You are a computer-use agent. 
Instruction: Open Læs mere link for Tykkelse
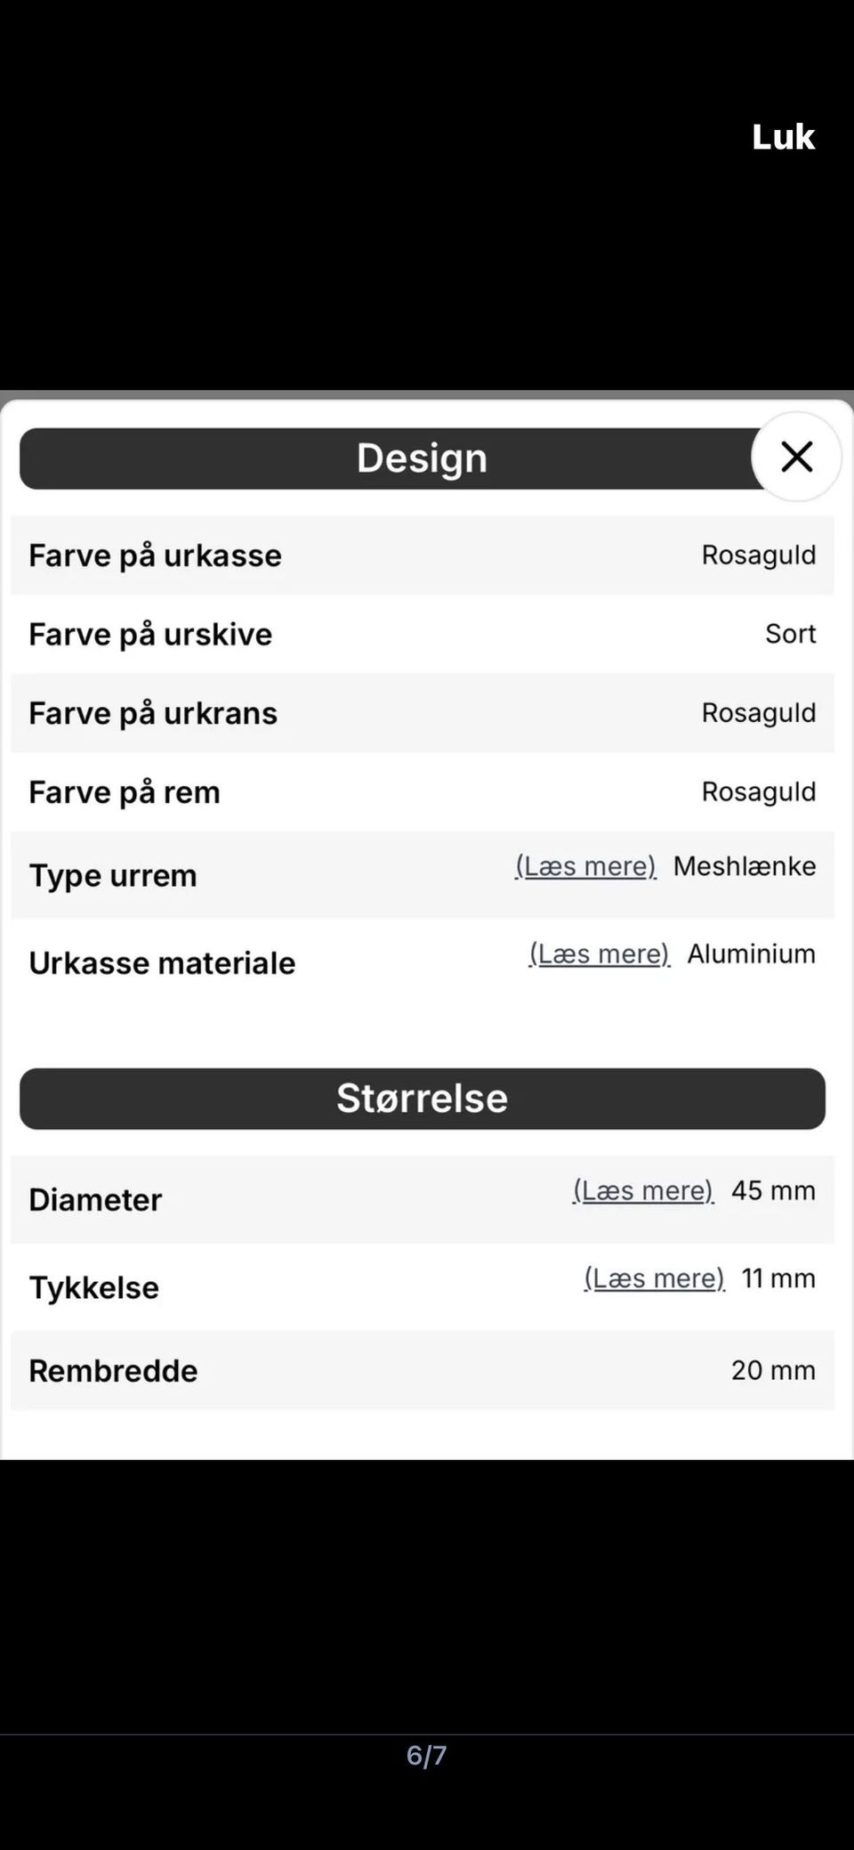pyautogui.click(x=655, y=1278)
